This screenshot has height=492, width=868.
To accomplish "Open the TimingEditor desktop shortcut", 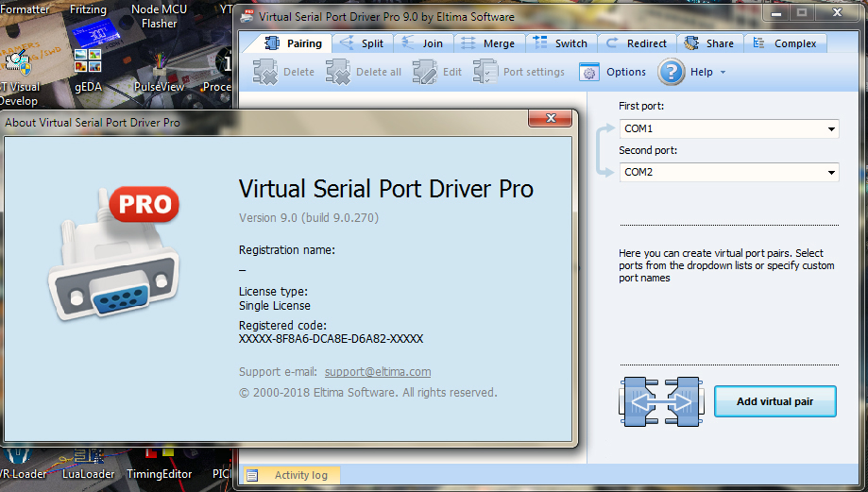I will (x=159, y=464).
